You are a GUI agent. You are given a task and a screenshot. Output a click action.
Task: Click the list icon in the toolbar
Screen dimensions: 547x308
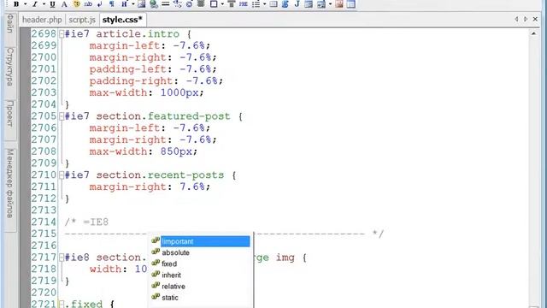pyautogui.click(x=256, y=4)
